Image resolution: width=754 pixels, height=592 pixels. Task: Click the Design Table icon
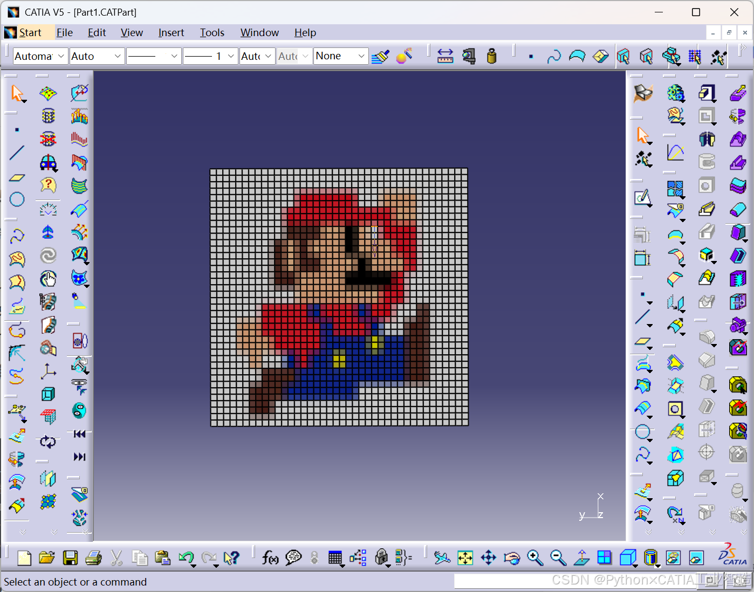click(335, 557)
